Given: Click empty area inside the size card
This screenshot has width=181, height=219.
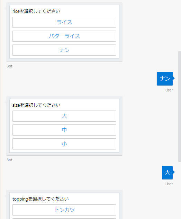Looking at the screenshot, I should pyautogui.click(x=90, y=105).
